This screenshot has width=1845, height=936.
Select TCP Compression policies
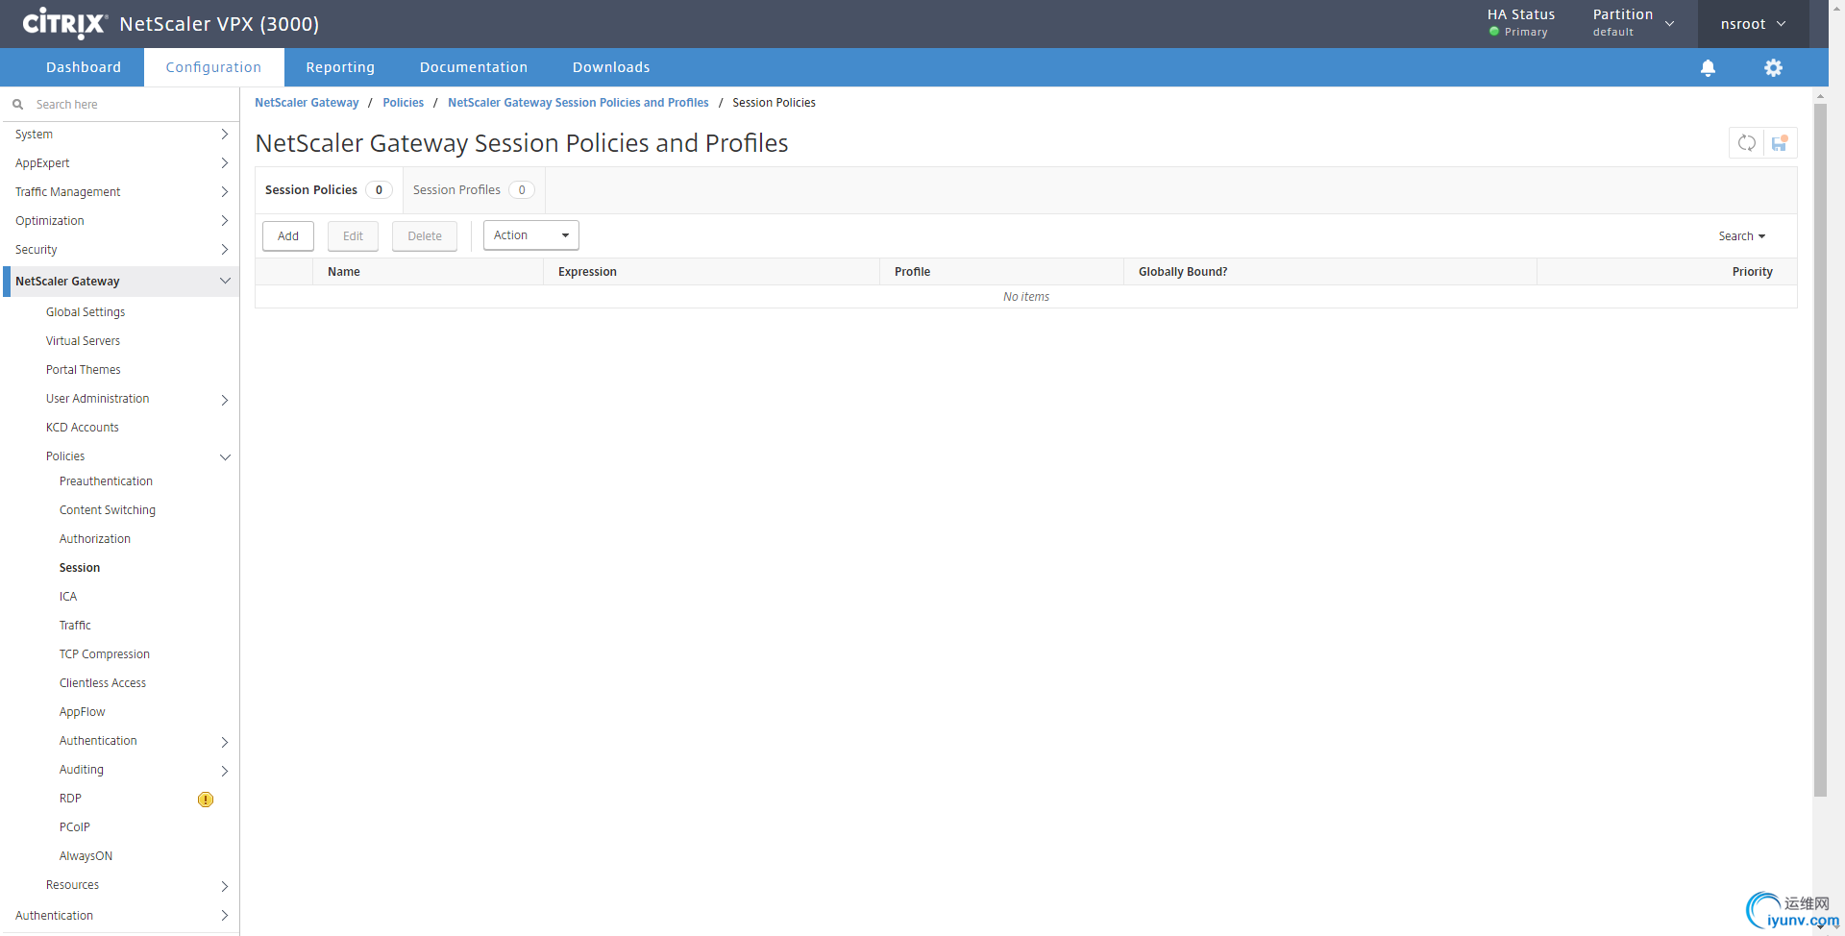105,654
